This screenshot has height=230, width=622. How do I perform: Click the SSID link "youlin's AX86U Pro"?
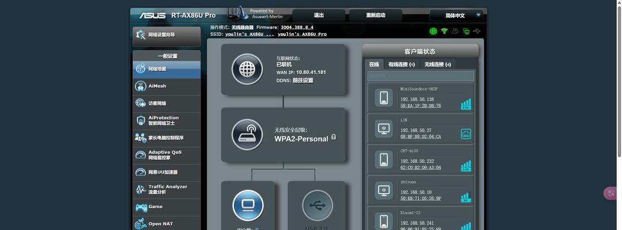tap(302, 34)
